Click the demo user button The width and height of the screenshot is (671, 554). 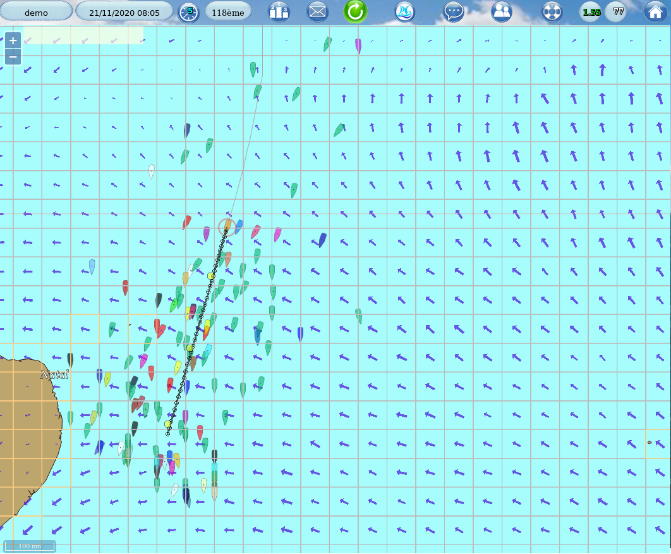pyautogui.click(x=37, y=11)
